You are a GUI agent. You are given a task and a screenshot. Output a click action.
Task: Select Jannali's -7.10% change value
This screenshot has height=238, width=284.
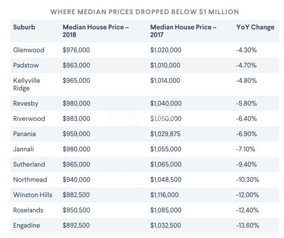(245, 149)
